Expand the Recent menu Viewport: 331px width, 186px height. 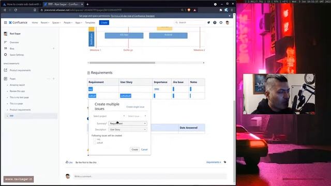[45, 23]
